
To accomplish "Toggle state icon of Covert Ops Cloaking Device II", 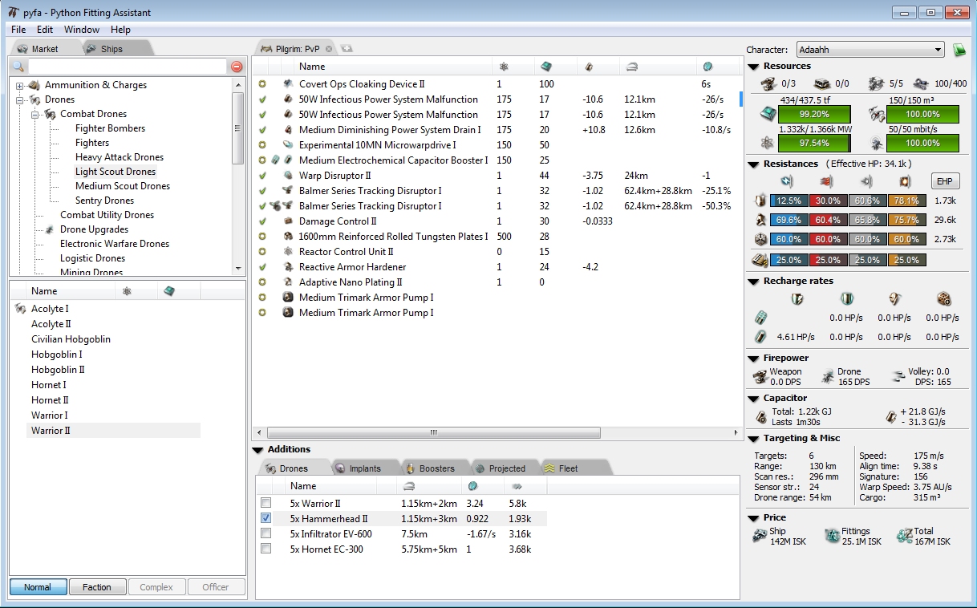I will click(x=261, y=84).
